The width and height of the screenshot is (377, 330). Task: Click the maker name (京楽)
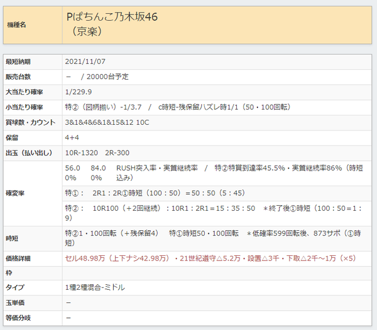(87, 31)
